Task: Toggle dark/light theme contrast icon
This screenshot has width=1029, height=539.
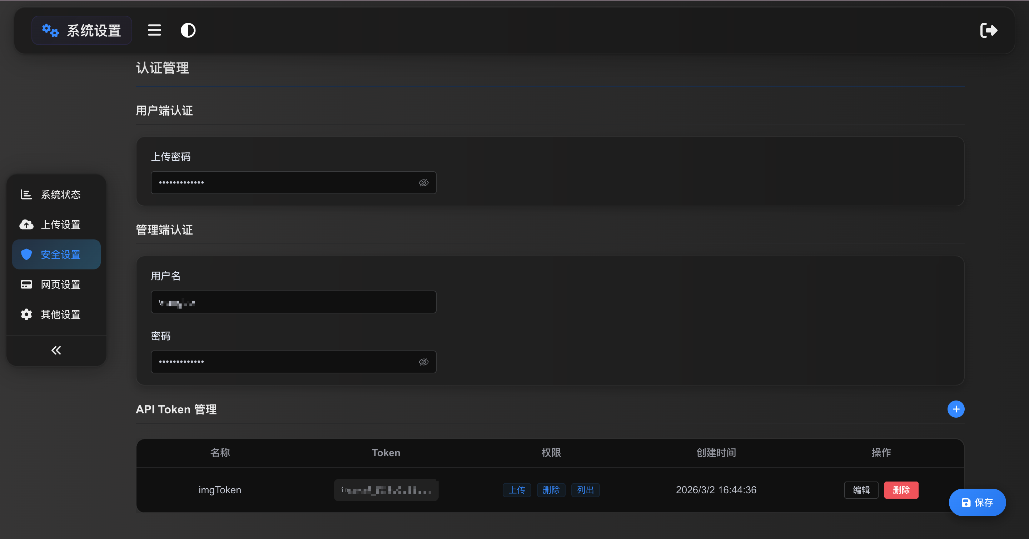Action: [x=188, y=30]
